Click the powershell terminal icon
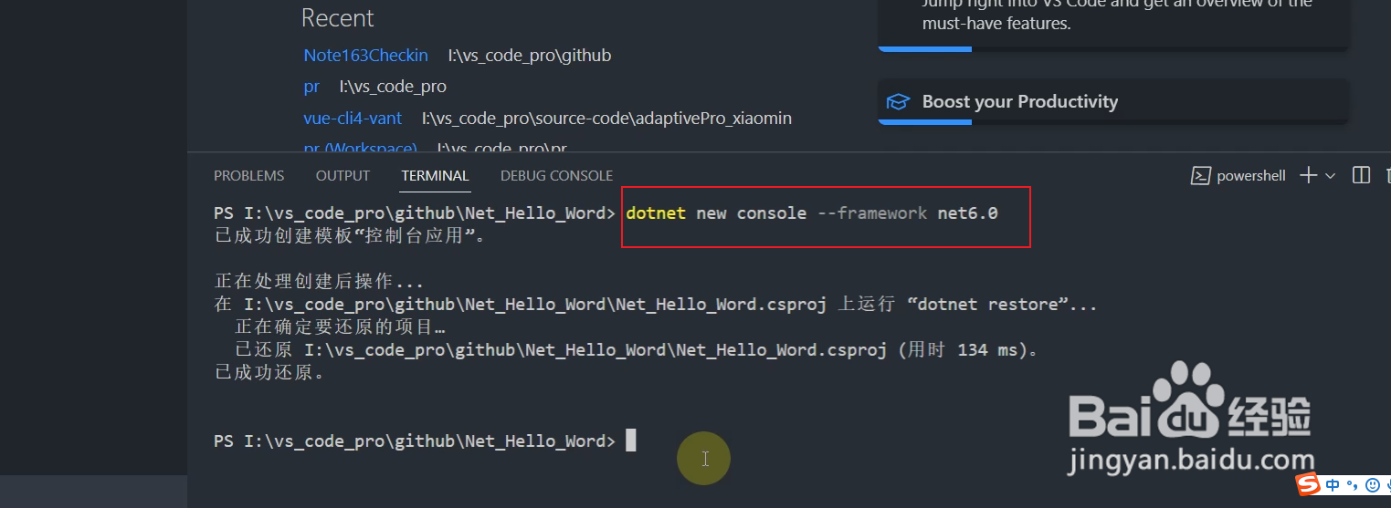Image resolution: width=1391 pixels, height=508 pixels. pos(1201,175)
